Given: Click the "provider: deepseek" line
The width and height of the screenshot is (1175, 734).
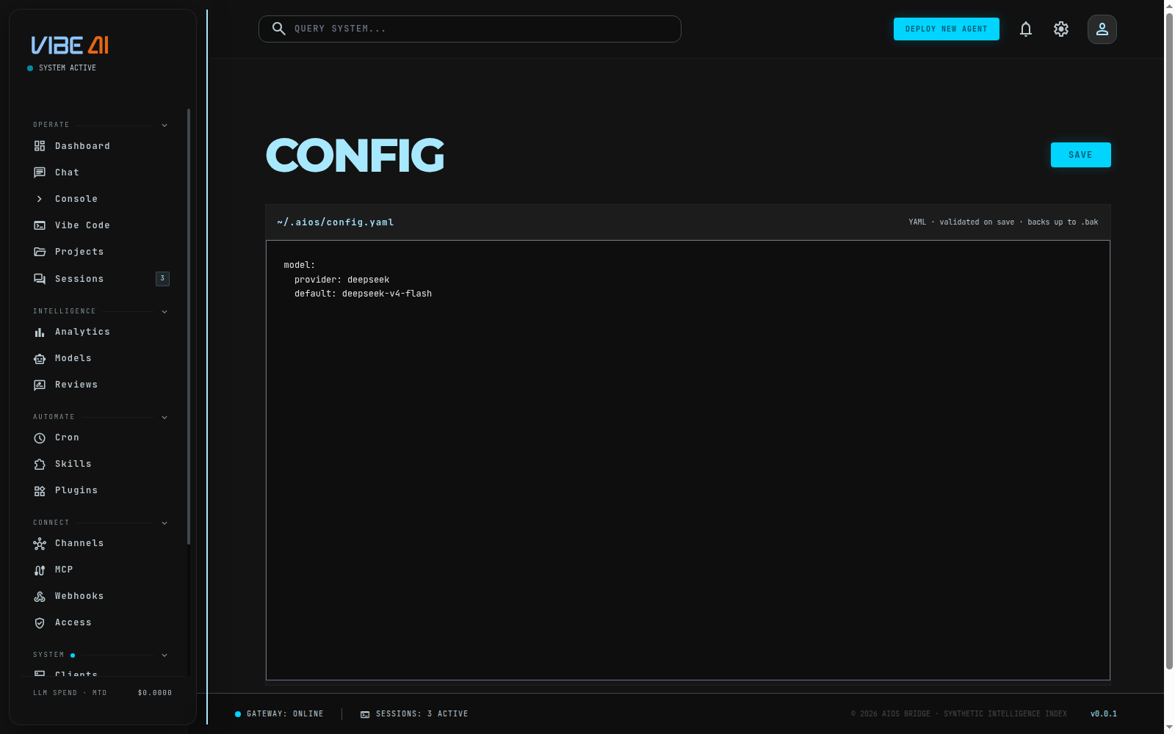Looking at the screenshot, I should 342,280.
